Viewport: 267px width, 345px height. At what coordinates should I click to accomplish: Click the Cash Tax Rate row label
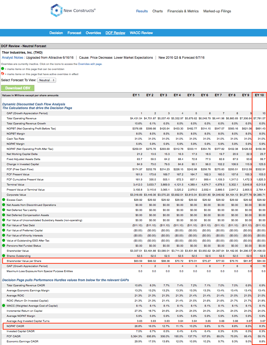point(15,139)
